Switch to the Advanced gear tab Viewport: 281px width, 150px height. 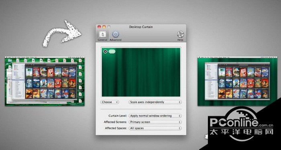(x=116, y=36)
